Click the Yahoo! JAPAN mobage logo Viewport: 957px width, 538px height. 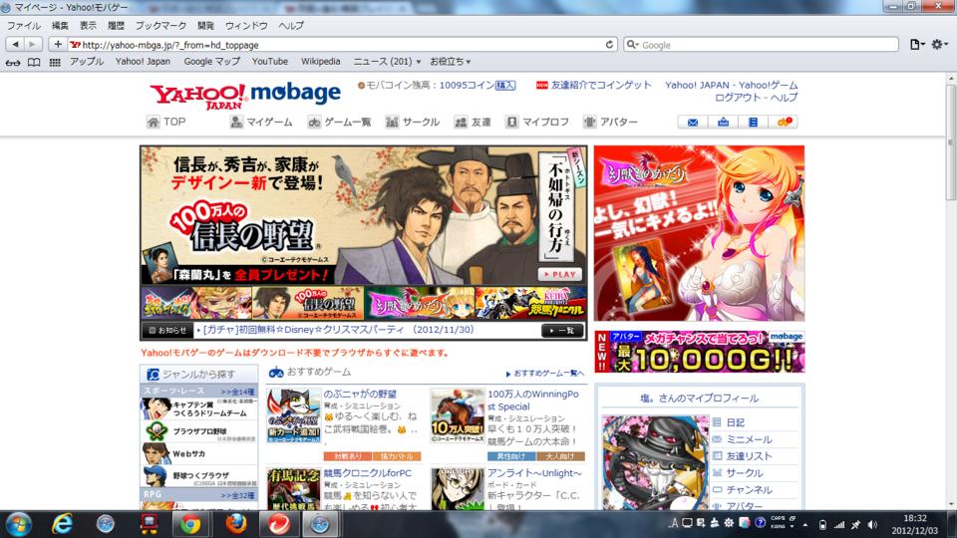pyautogui.click(x=245, y=96)
